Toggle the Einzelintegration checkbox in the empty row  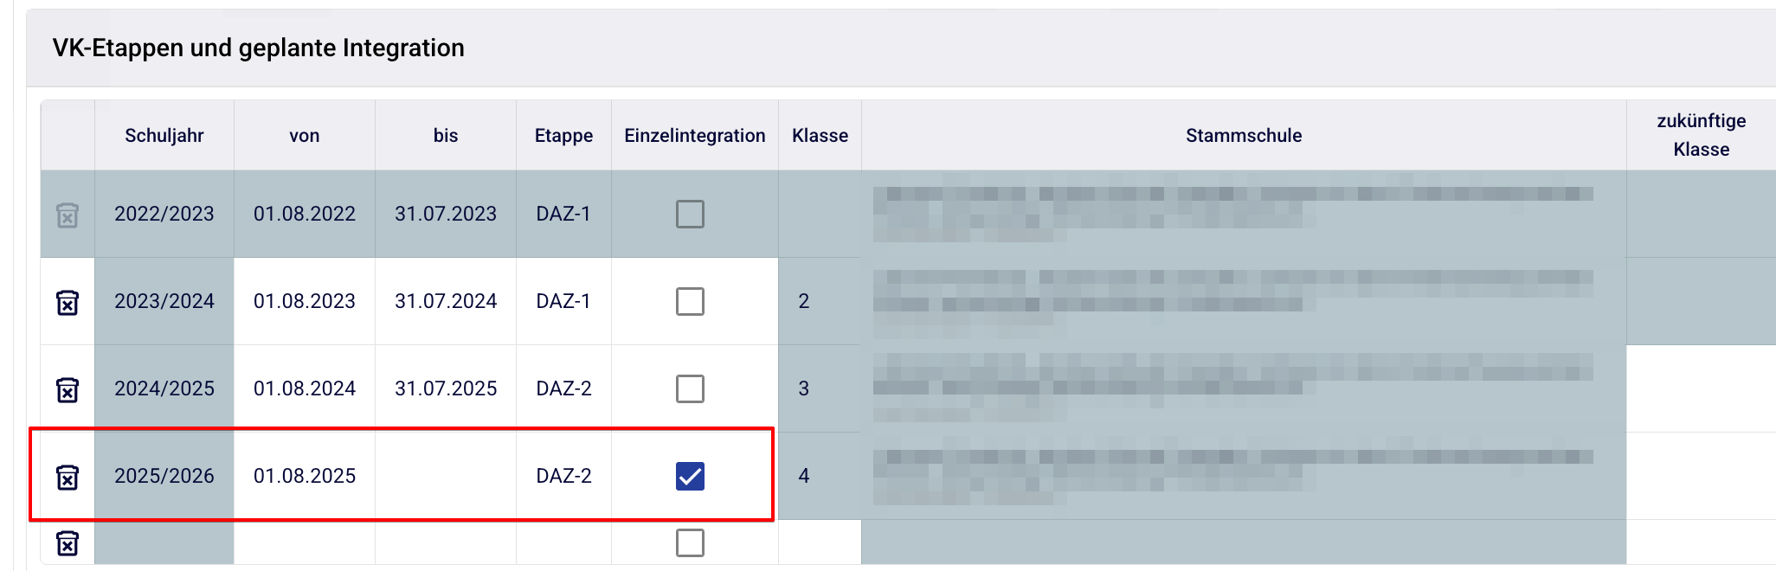(690, 542)
